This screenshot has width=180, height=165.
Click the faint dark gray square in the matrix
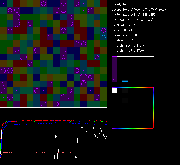[x=125, y=90]
